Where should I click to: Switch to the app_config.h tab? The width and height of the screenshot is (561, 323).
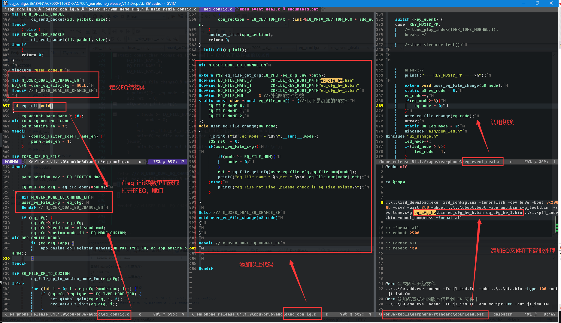pyautogui.click(x=21, y=9)
